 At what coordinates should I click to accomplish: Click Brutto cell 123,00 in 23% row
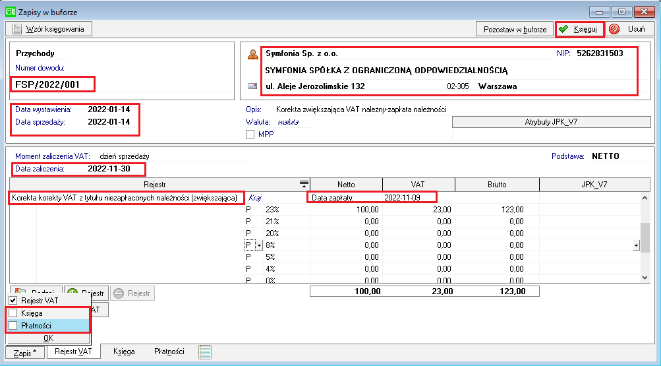(497, 210)
